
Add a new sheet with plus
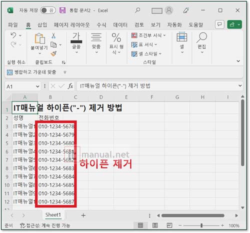tap(83, 215)
